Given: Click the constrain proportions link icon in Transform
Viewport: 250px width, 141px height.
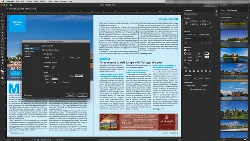Looking at the screenshot, I should coord(210,23).
